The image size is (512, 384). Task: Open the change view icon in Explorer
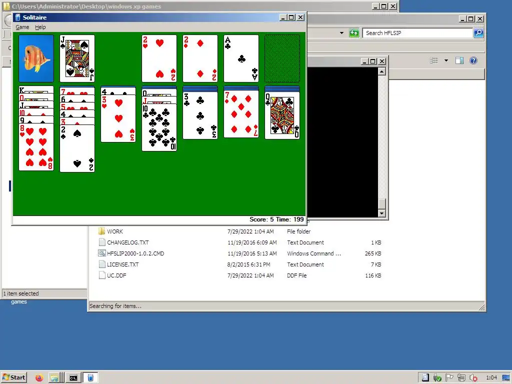click(434, 60)
